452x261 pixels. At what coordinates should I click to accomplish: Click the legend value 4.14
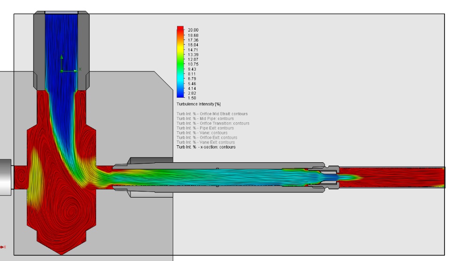[x=192, y=88]
